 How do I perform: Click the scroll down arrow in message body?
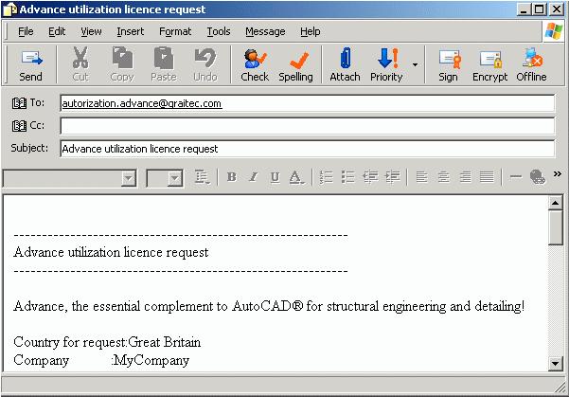pos(555,363)
